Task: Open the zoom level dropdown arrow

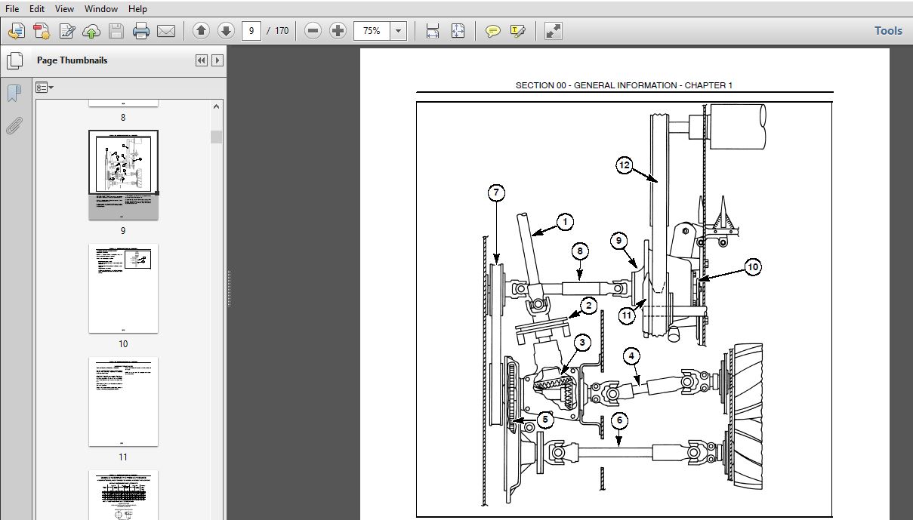Action: pos(398,31)
